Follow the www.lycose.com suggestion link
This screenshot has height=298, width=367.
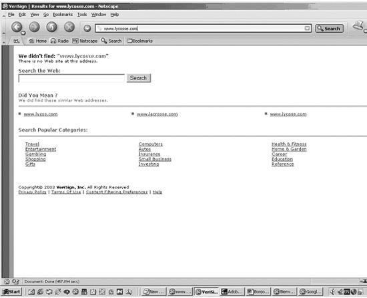pyautogui.click(x=288, y=114)
